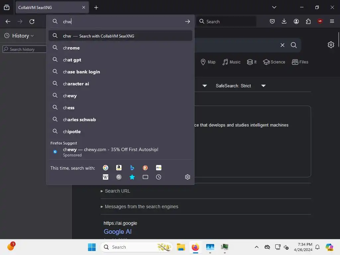The height and width of the screenshot is (255, 340).
Task: Open the Firefox account icon
Action: click(296, 21)
